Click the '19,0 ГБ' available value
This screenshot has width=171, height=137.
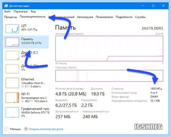pyautogui.click(x=98, y=94)
